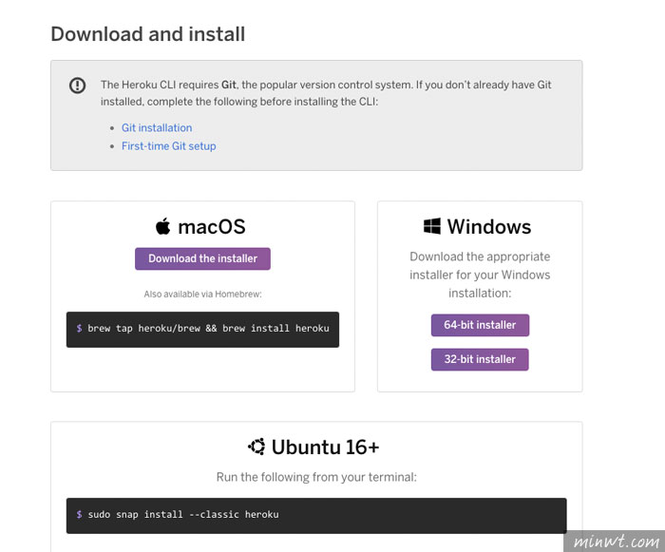Click the bold Git word in notice
Viewport: 665px width, 552px height.
click(x=229, y=85)
